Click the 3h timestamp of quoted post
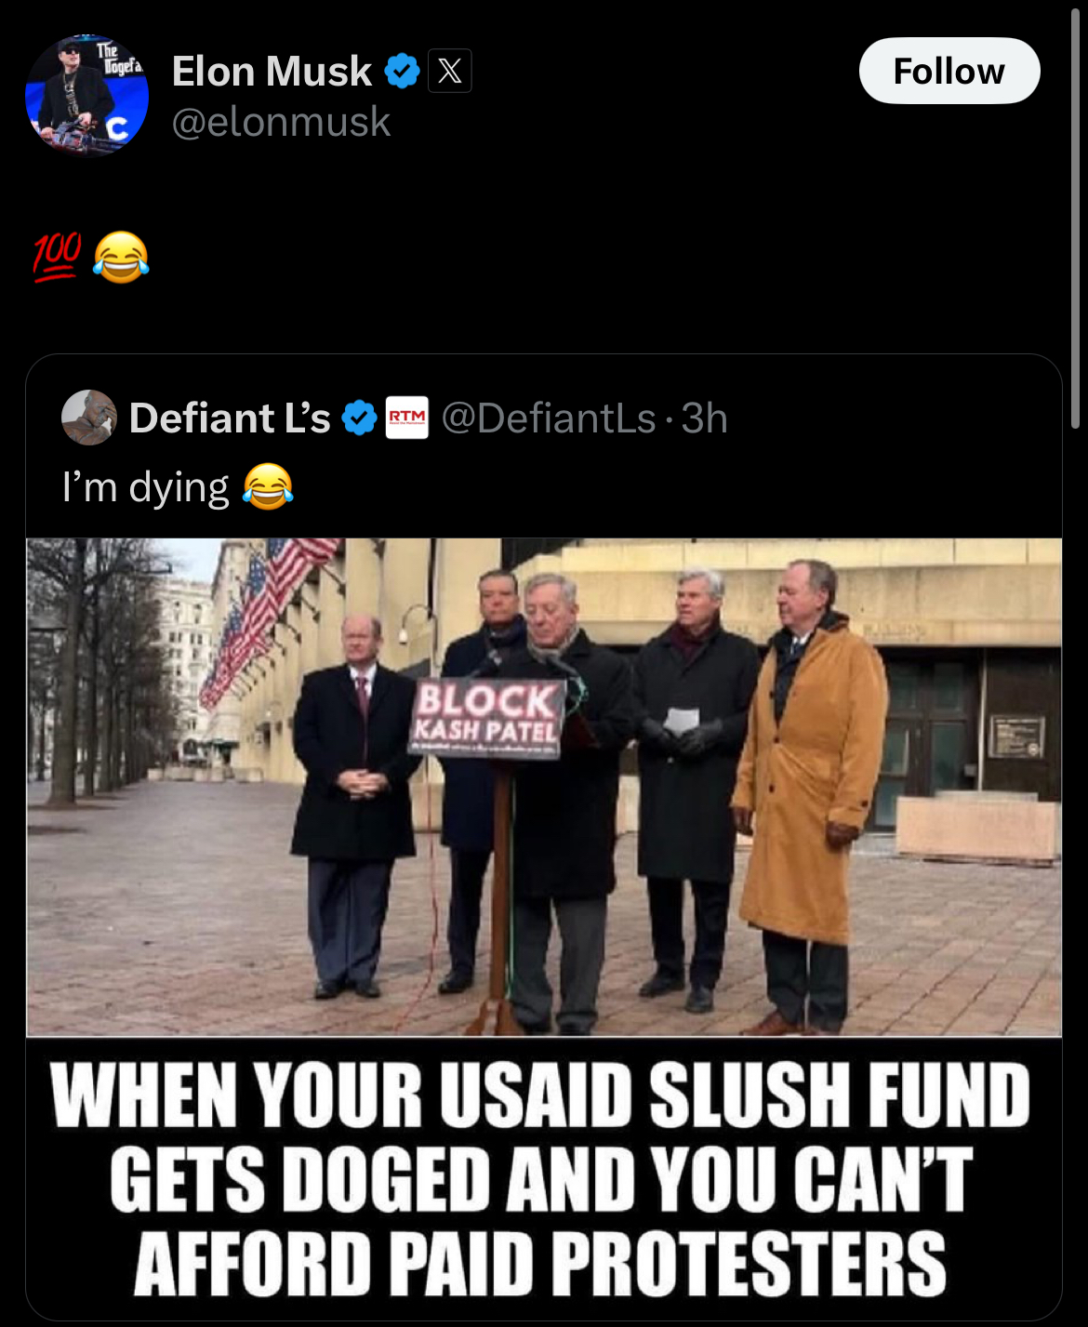1088x1327 pixels. (x=705, y=418)
